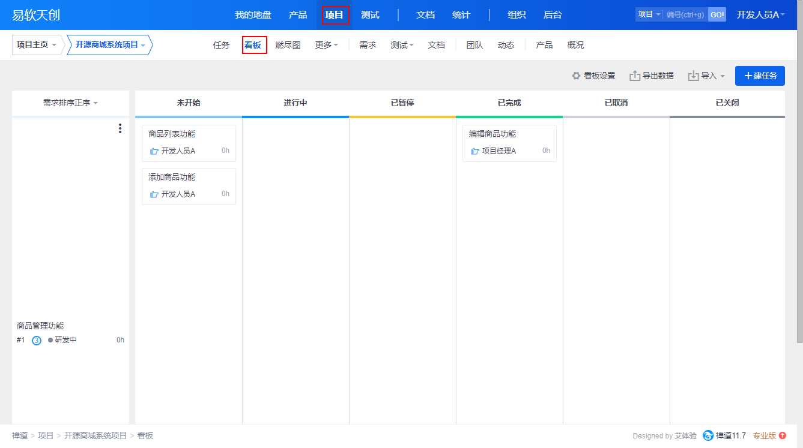Switch to the 概况 tab
The image size is (803, 448).
click(575, 45)
